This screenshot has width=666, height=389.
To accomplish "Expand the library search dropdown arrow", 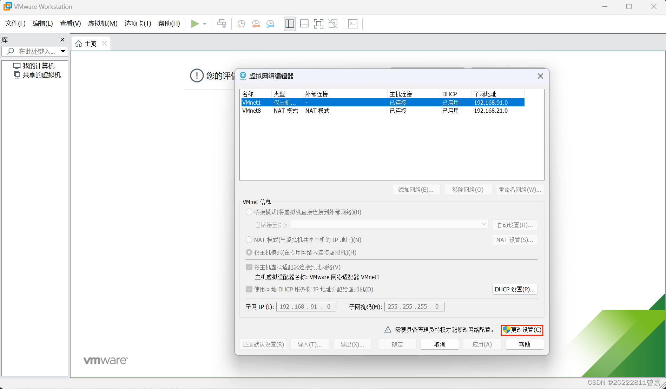I will click(x=63, y=51).
